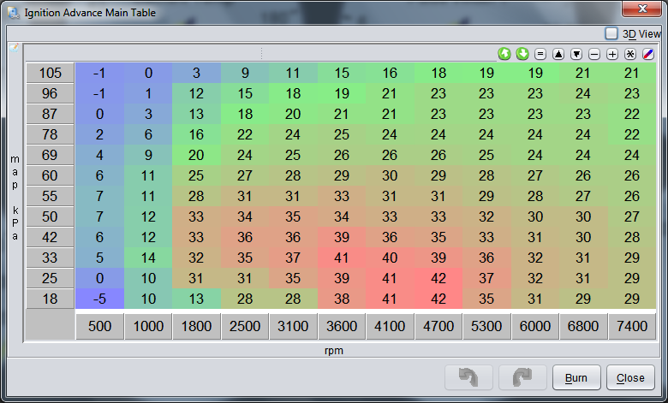This screenshot has height=403, width=668.
Task: Select the 500 rpm bin header
Action: [x=99, y=326]
